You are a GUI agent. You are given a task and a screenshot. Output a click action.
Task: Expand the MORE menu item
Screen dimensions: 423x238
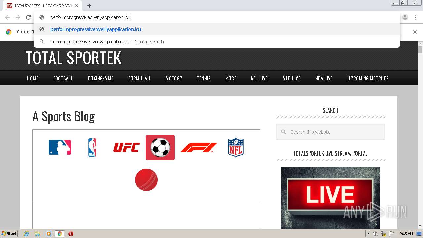coord(231,78)
